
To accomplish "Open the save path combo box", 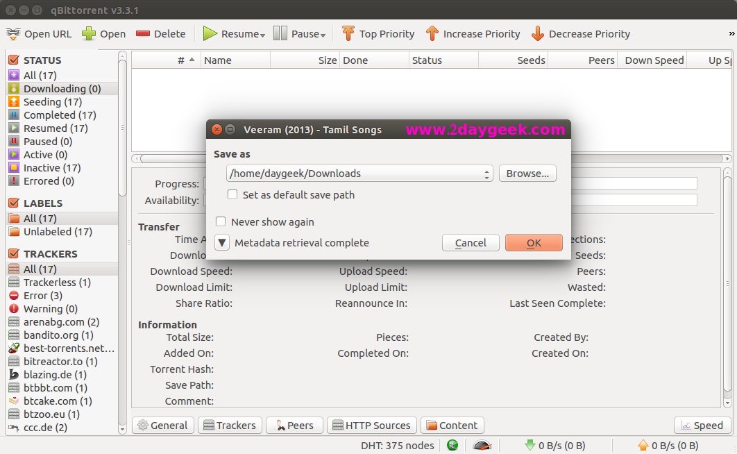I will [x=359, y=174].
